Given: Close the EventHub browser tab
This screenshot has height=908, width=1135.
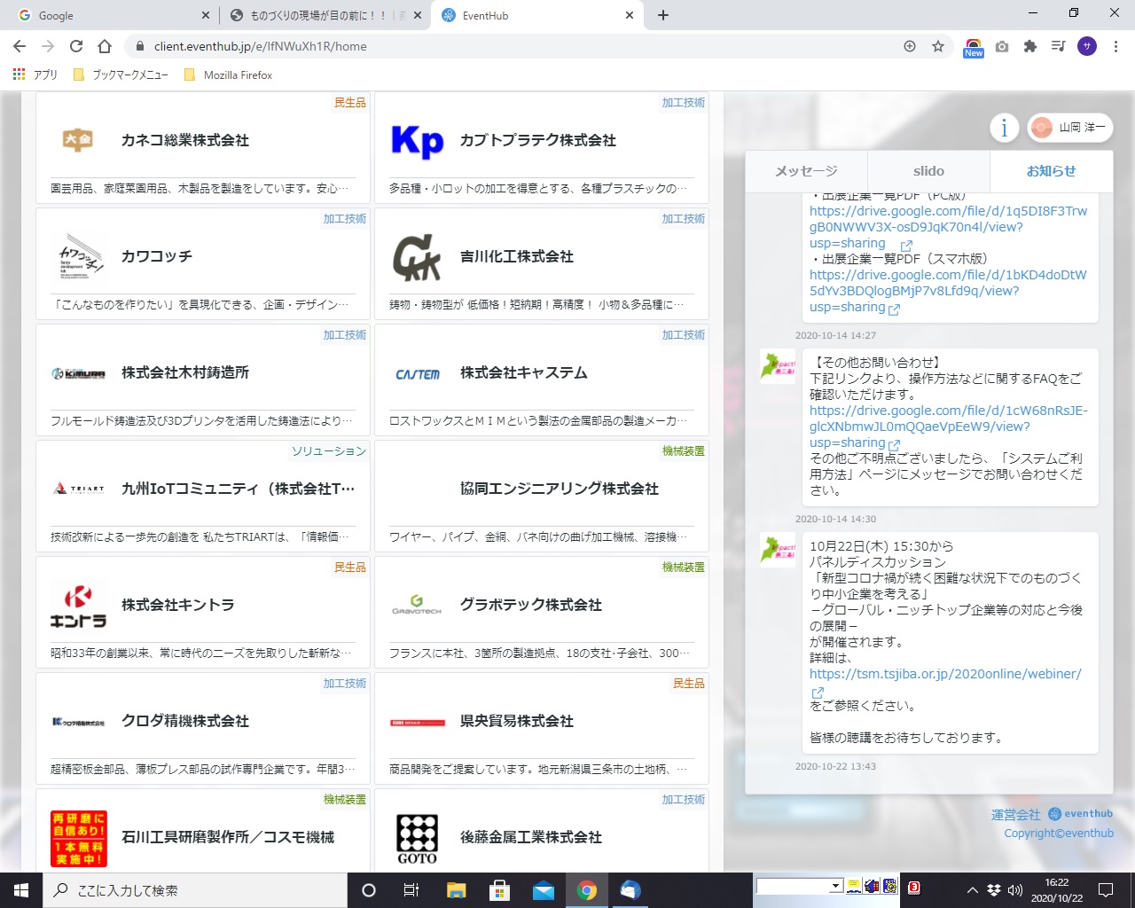Looking at the screenshot, I should 630,15.
